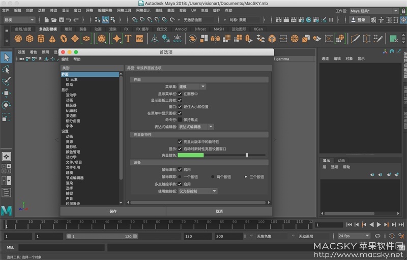407x260 pixels.
Task: Create a polygon cone from the shelf
Action: tap(52, 39)
